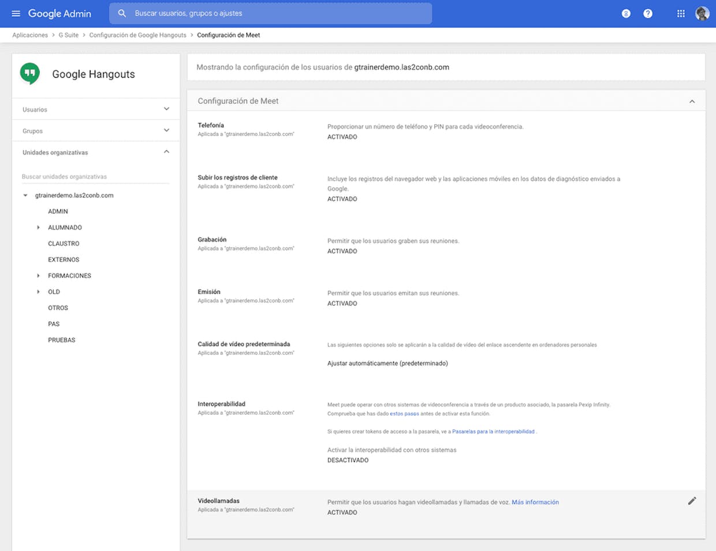This screenshot has width=716, height=551.
Task: Click the DESACTIVADO interoperability status
Action: tap(348, 460)
